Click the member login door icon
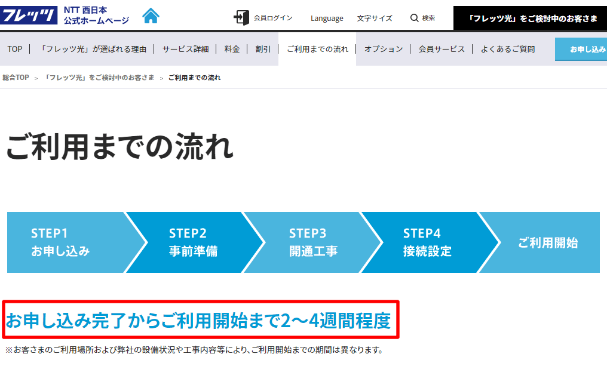Viewport: 607px width, 366px height. click(241, 18)
